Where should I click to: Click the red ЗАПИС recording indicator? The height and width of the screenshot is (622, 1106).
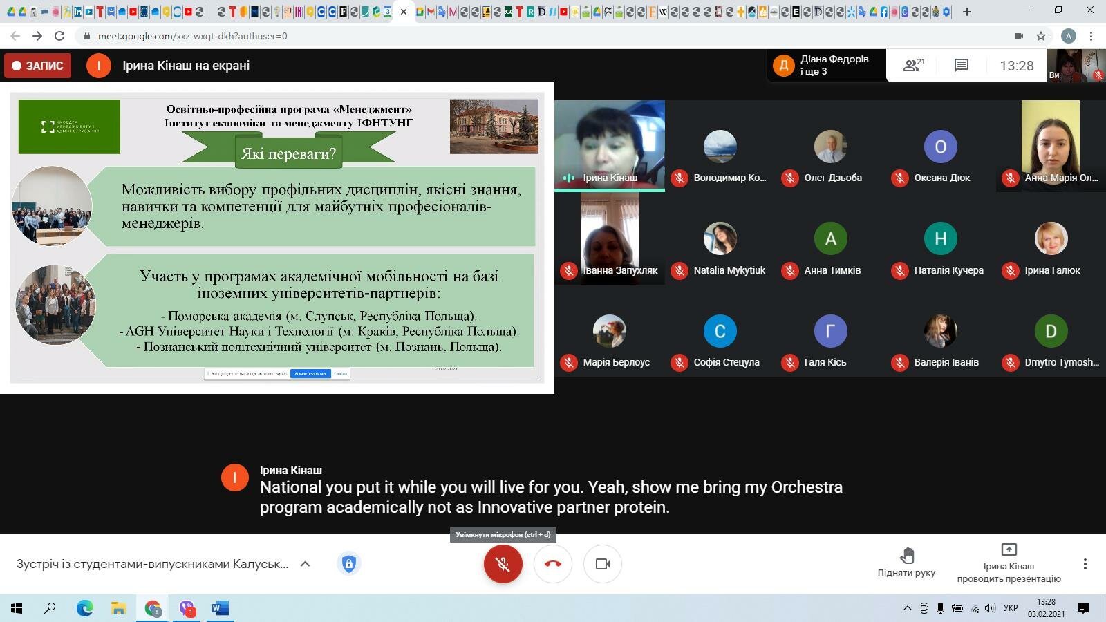point(38,66)
